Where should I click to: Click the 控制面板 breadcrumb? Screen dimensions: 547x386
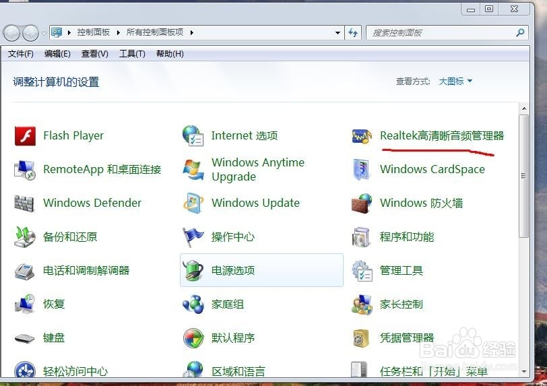(x=94, y=32)
